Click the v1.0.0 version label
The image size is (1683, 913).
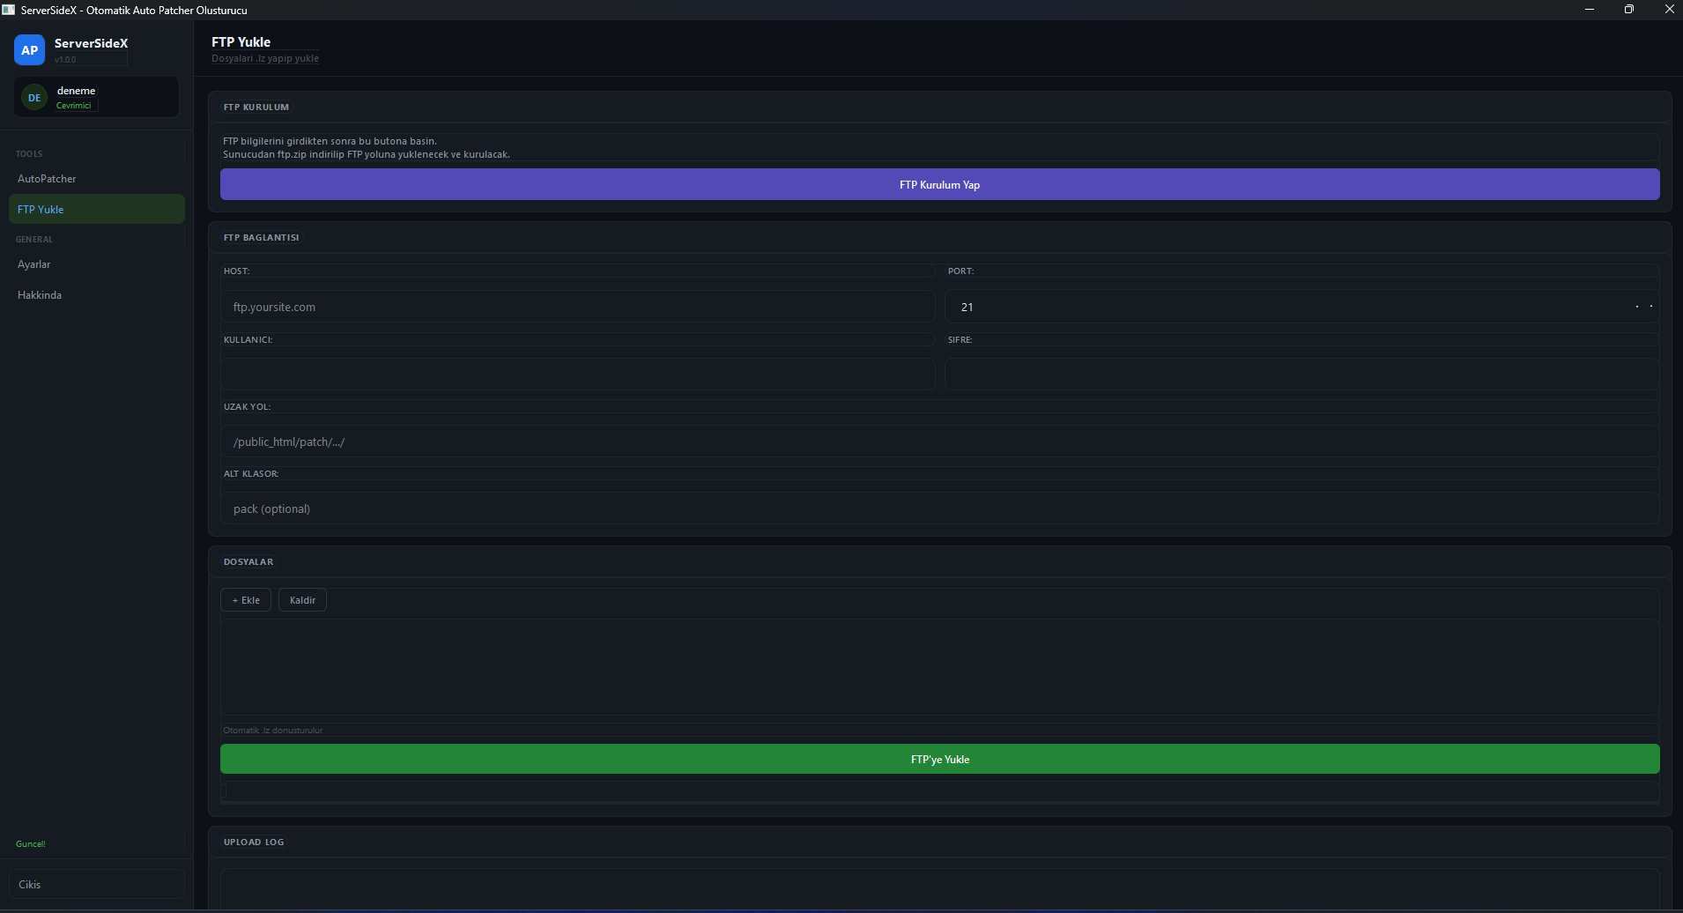[x=65, y=60]
